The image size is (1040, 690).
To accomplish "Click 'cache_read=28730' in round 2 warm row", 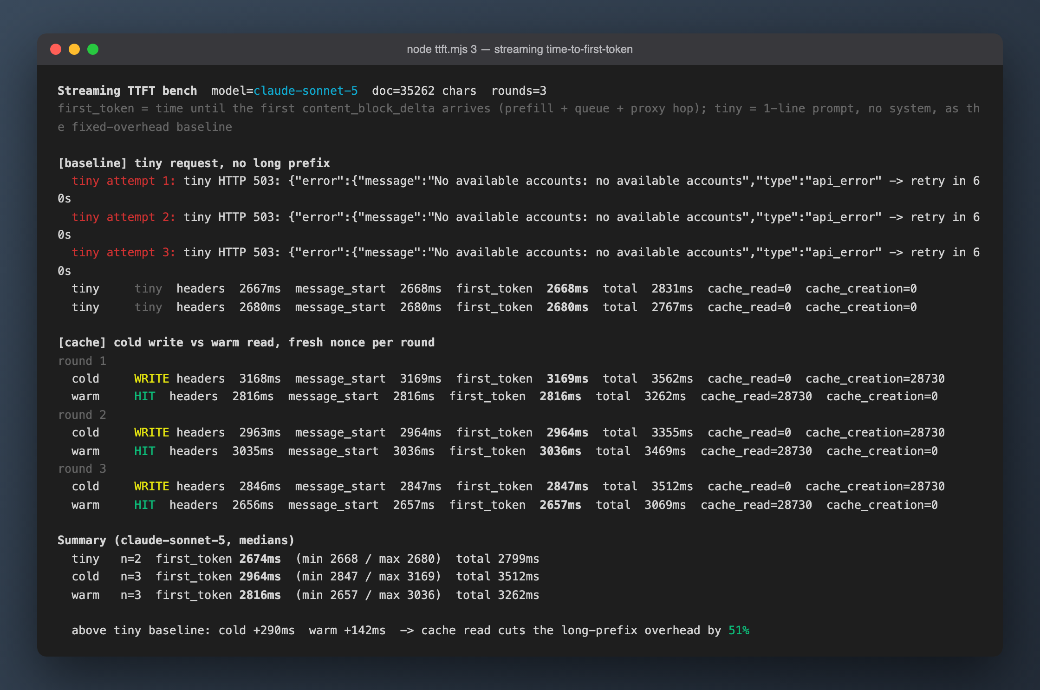I will 756,451.
